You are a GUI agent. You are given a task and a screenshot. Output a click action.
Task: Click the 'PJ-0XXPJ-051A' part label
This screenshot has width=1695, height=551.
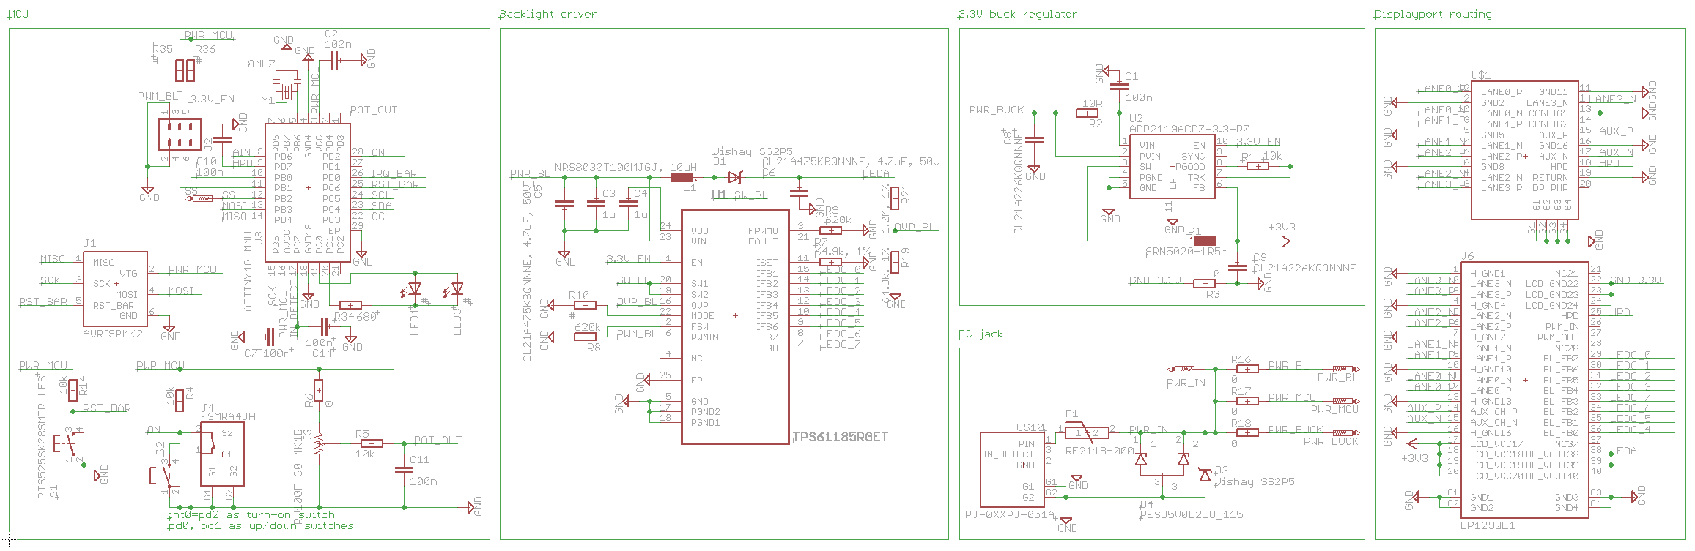tap(1010, 514)
